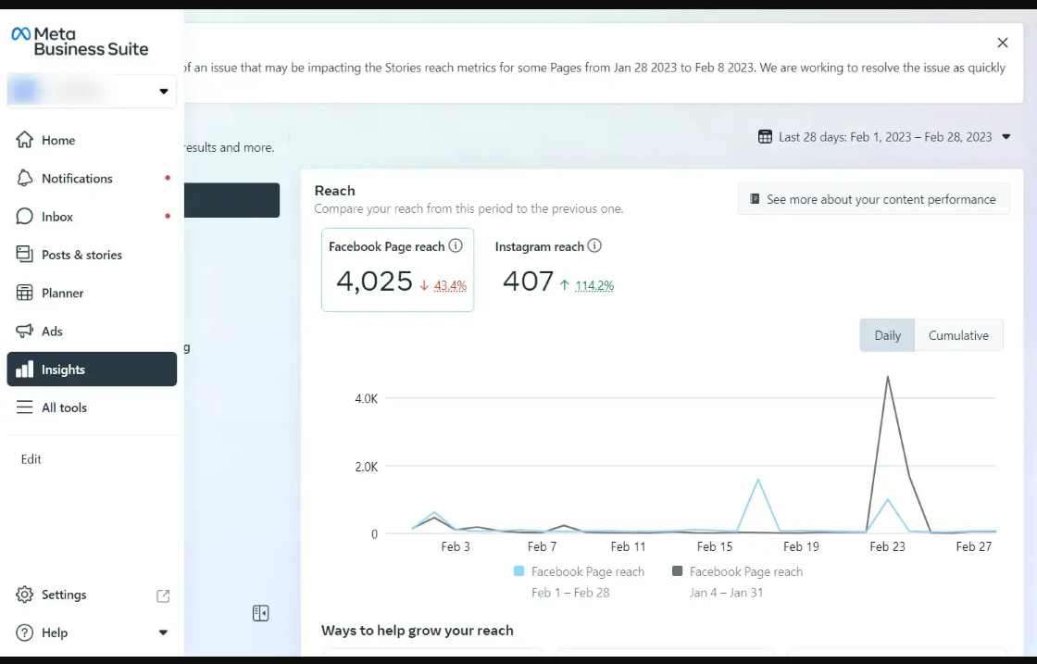Viewport: 1037px width, 664px height.
Task: Open All tools menu item
Action: click(64, 407)
